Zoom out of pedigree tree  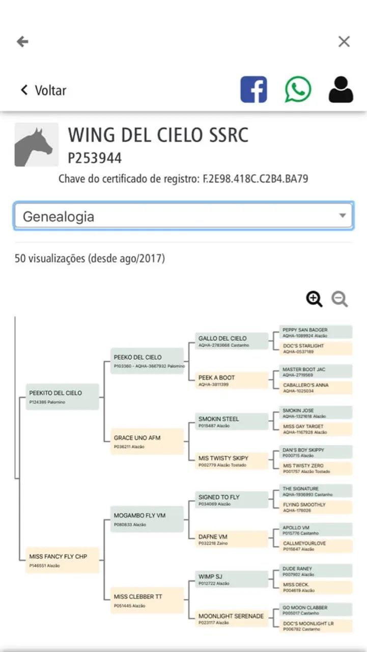click(340, 299)
